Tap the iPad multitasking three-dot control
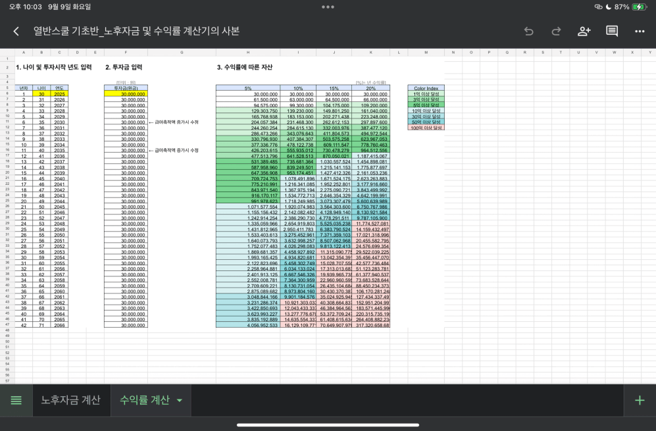The image size is (656, 431). [328, 7]
